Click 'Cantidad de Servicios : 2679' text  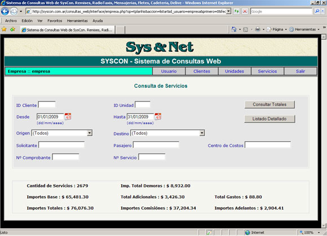pyautogui.click(x=58, y=186)
